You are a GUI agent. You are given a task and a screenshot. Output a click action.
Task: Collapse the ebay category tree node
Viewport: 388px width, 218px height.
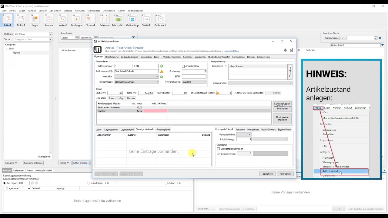[x=7, y=49]
